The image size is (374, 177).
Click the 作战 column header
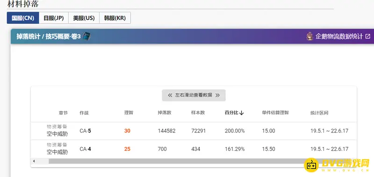(84, 113)
